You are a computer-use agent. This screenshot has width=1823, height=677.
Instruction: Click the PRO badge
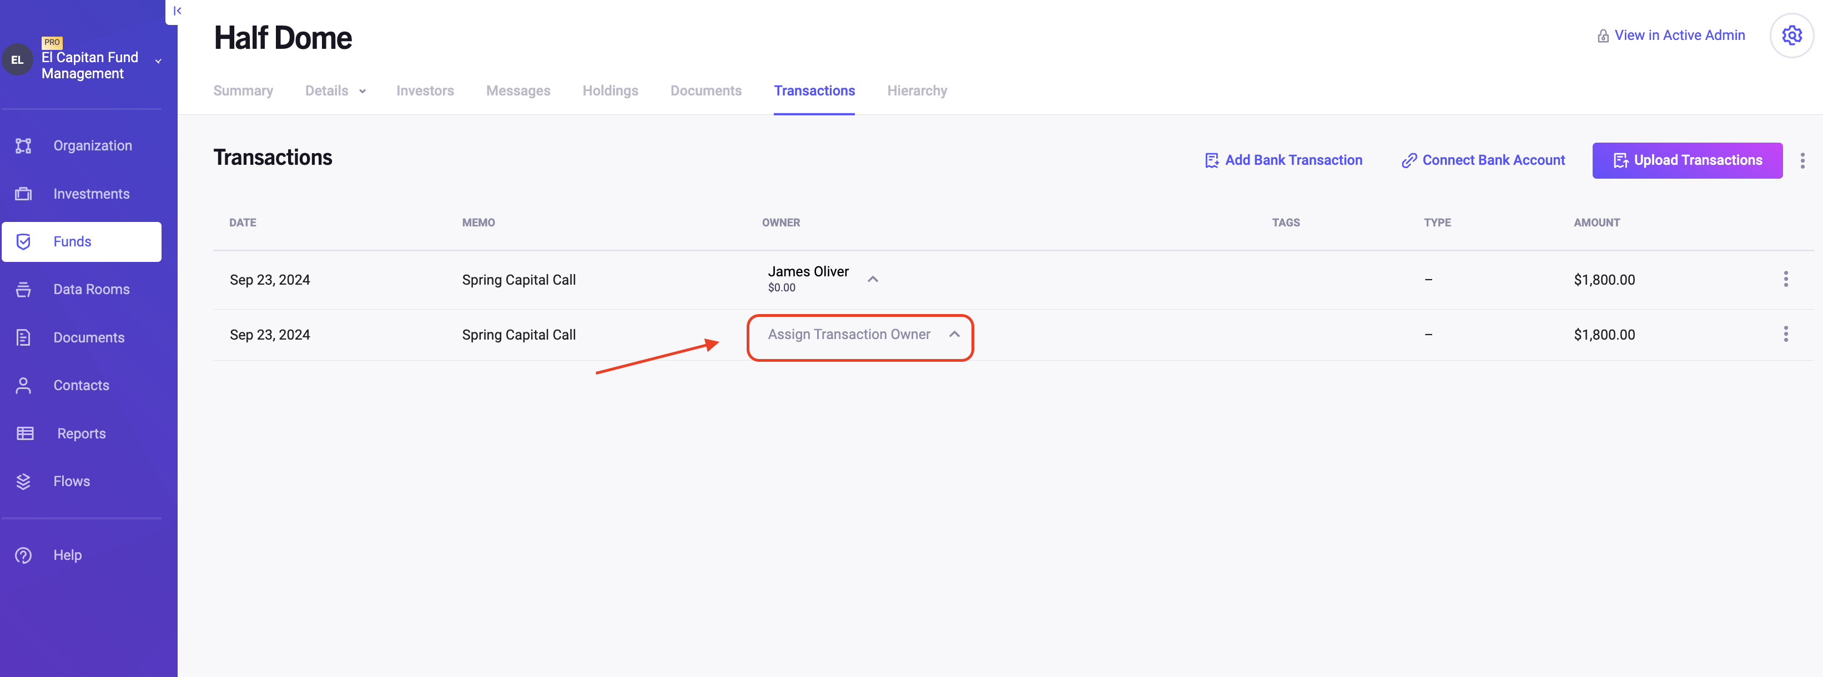pyautogui.click(x=52, y=42)
